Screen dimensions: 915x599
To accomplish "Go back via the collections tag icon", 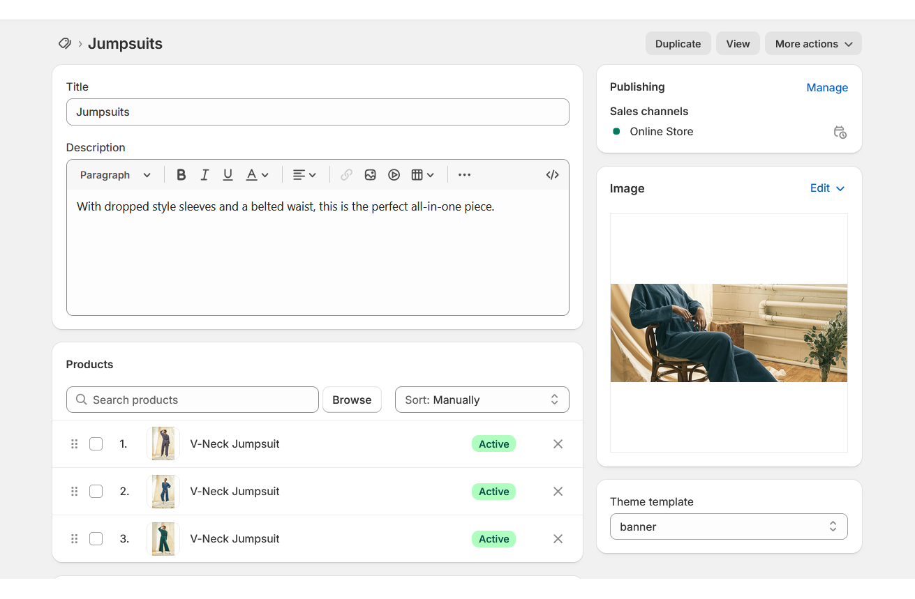I will [x=64, y=43].
